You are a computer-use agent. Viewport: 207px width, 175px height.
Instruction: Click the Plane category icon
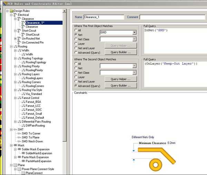[x=16, y=165]
